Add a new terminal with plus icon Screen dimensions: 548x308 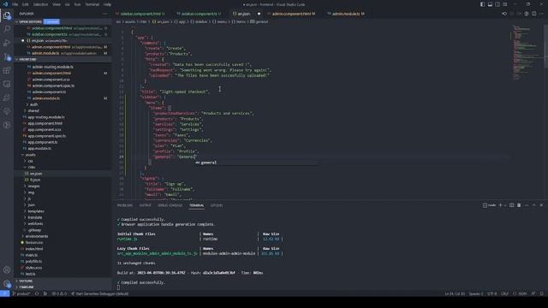pos(500,205)
